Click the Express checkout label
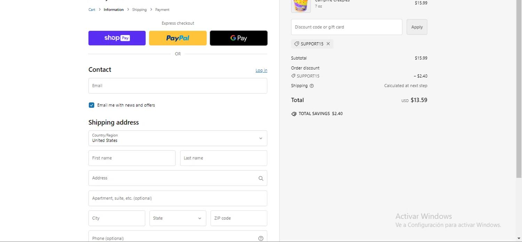Image resolution: width=522 pixels, height=242 pixels. pos(178,23)
